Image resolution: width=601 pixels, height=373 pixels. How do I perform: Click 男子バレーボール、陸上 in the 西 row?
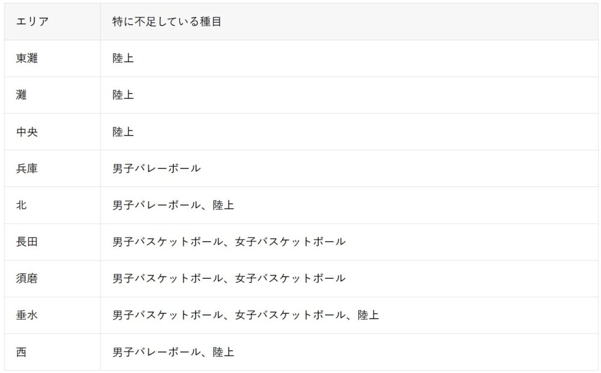click(x=173, y=352)
